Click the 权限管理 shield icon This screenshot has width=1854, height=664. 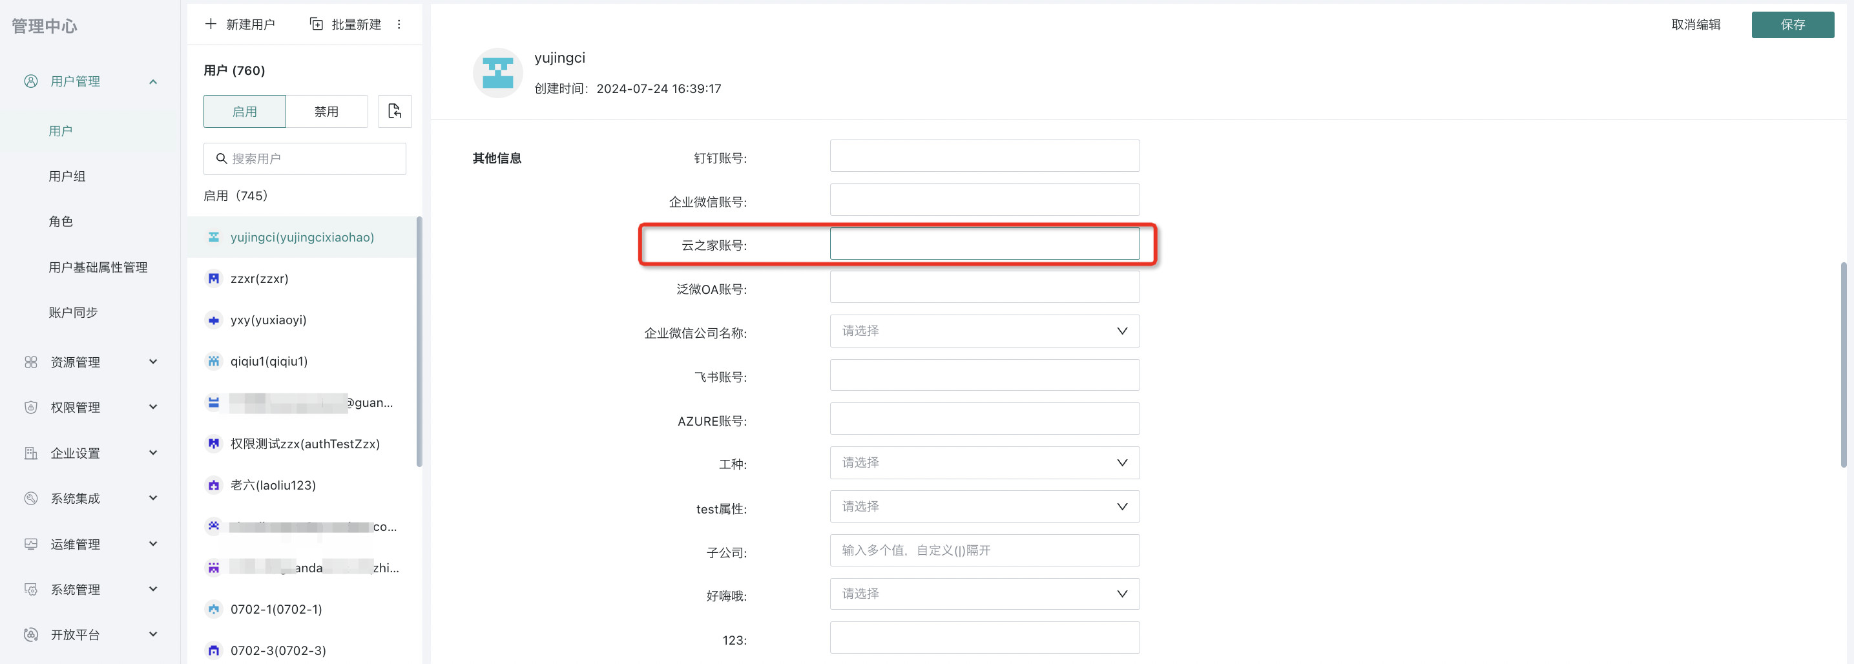(31, 407)
